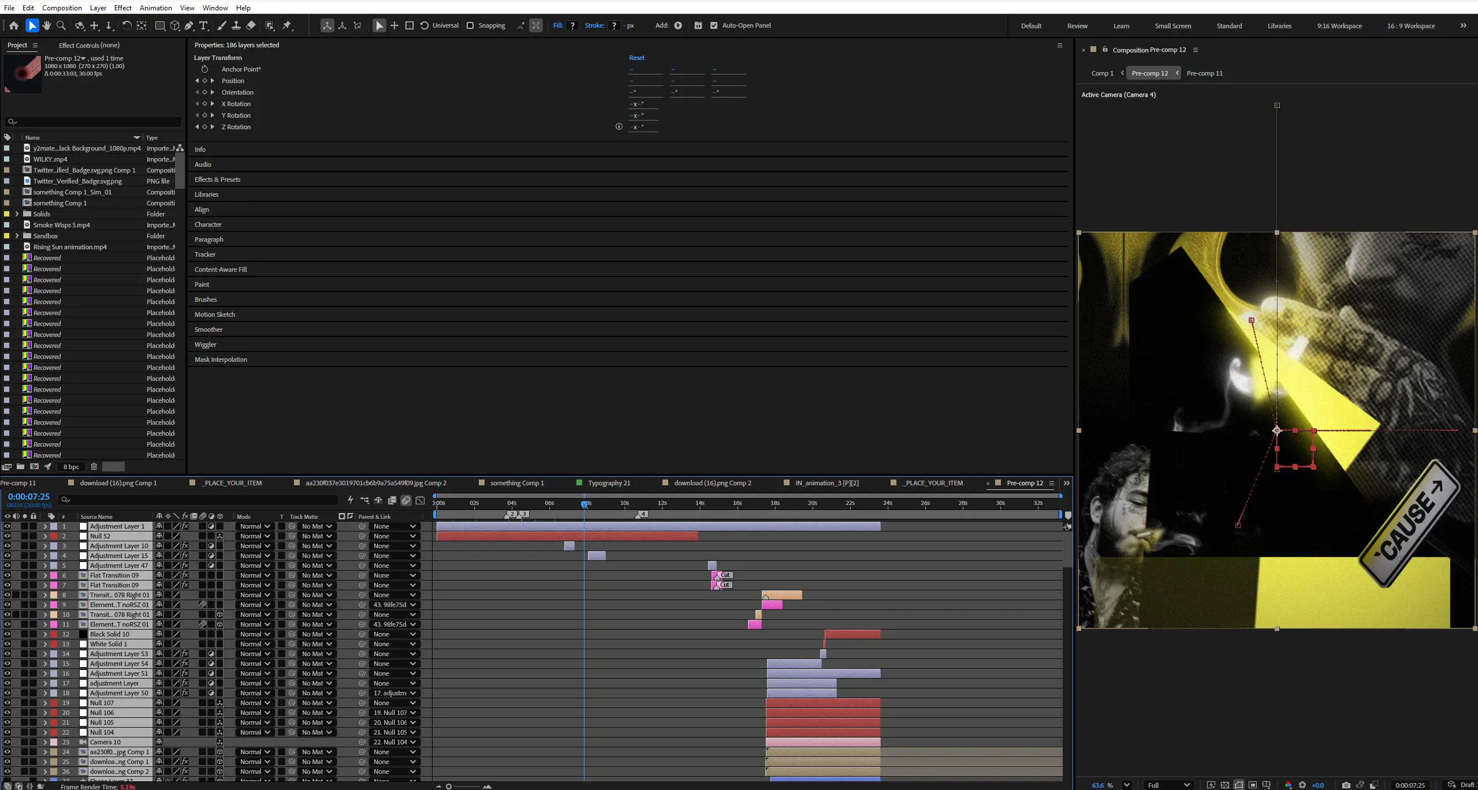Delete selected project item with trash icon
The width and height of the screenshot is (1478, 790).
[94, 466]
